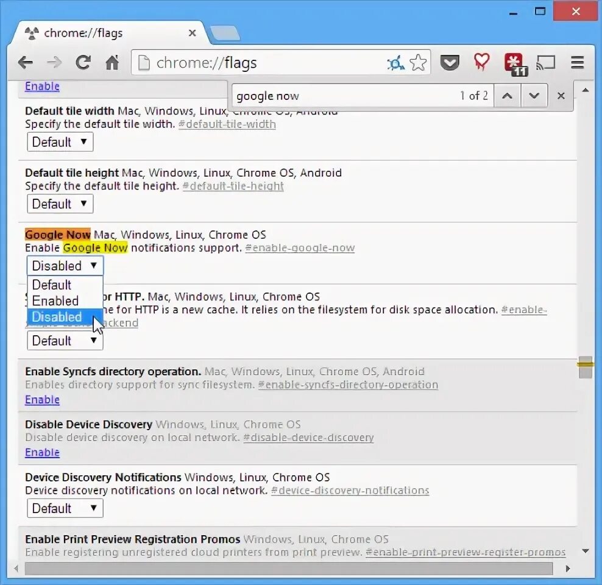The image size is (602, 585).
Task: Go back with the browser back arrow
Action: click(26, 63)
